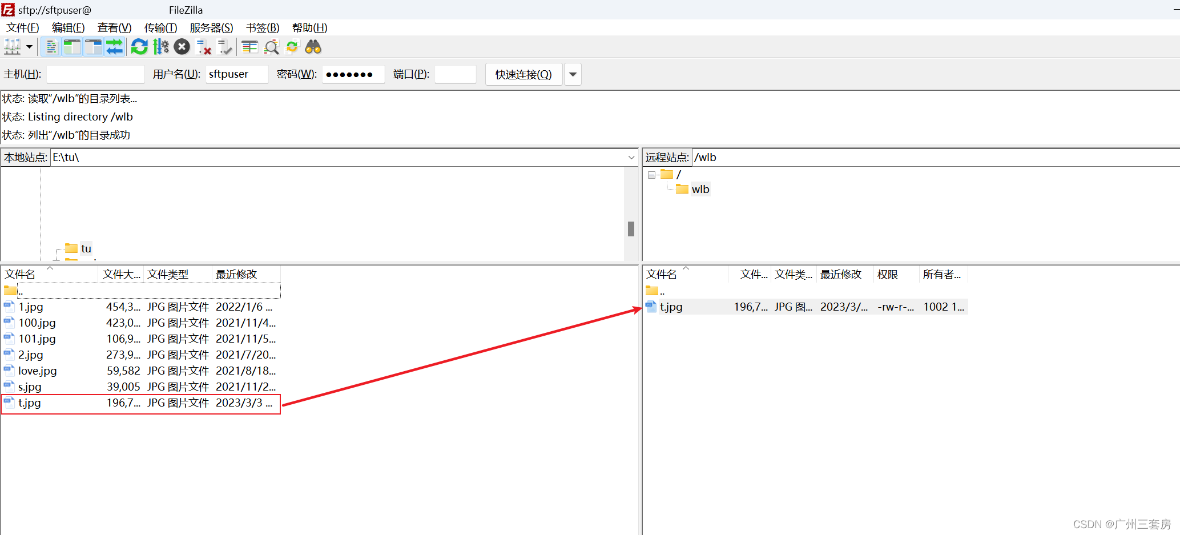Sort local files by 最近修改 column
Viewport: 1180px width, 535px height.
[246, 274]
